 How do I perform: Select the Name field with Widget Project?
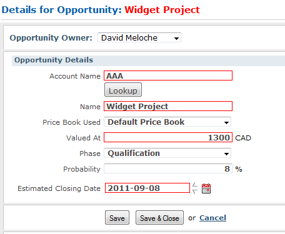pos(168,106)
